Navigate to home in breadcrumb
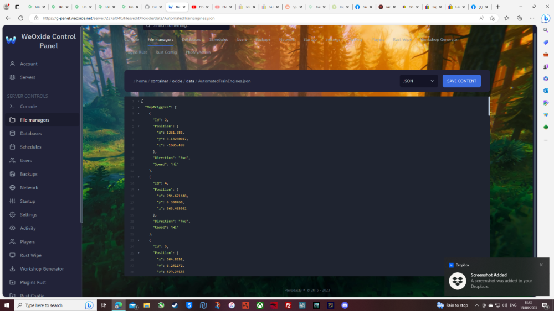Screen dimensions: 554x311 (x=141, y=81)
